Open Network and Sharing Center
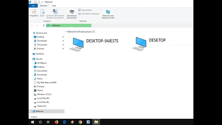222x125 pixels. (x=108, y=14)
